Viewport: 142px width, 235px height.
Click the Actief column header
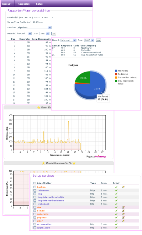116,183
